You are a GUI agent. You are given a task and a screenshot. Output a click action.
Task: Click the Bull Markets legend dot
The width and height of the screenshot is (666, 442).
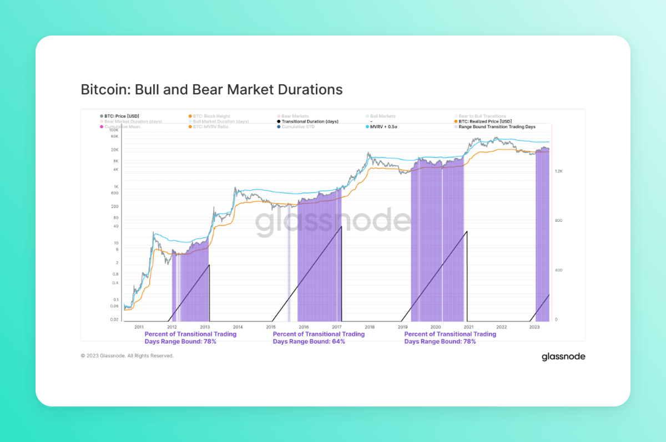click(x=367, y=116)
